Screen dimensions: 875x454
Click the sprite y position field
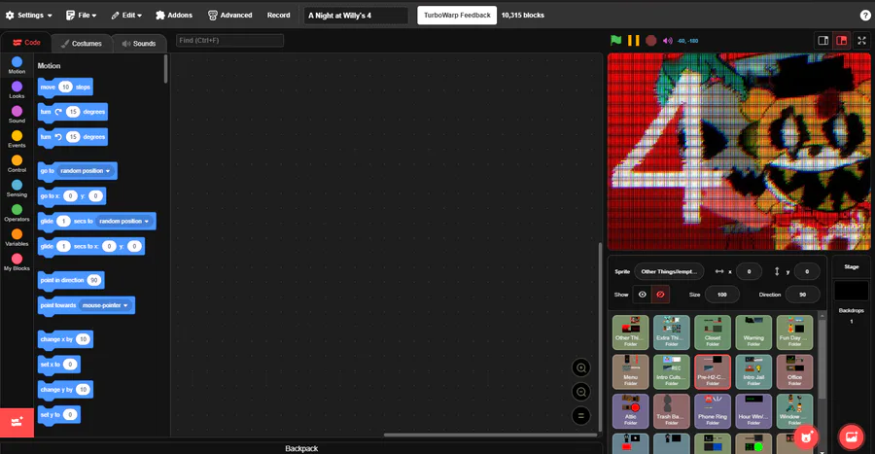tap(806, 271)
